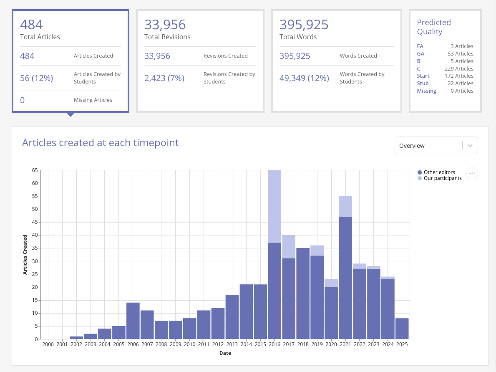Click the 'Our participants' legend label

(443, 178)
